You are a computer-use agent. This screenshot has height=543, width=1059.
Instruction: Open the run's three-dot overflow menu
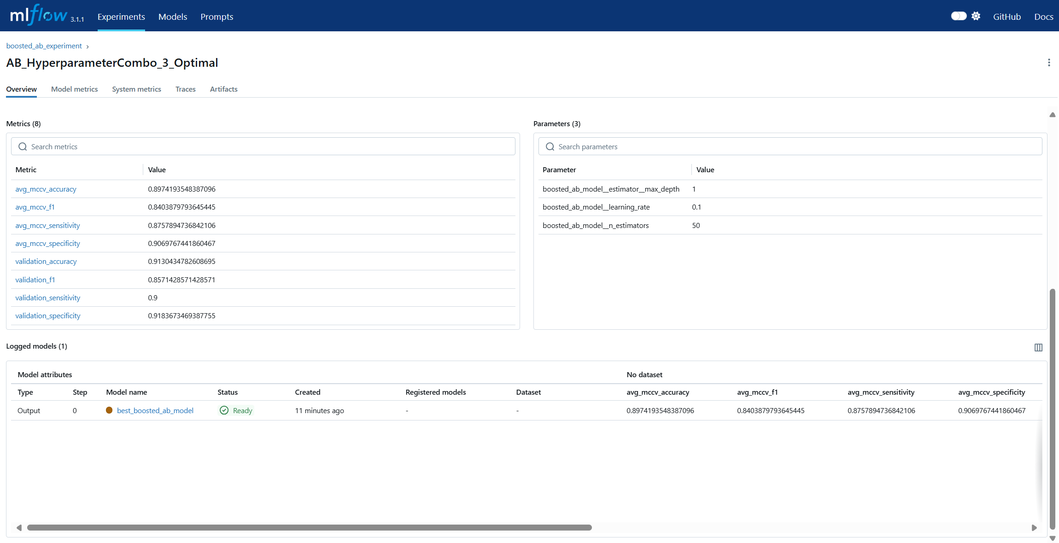click(x=1049, y=63)
